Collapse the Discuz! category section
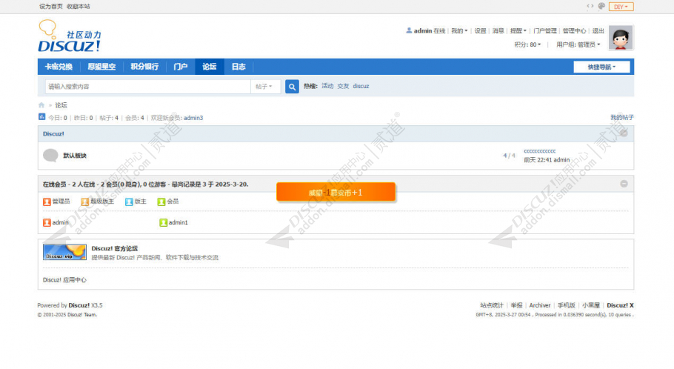 tap(624, 133)
